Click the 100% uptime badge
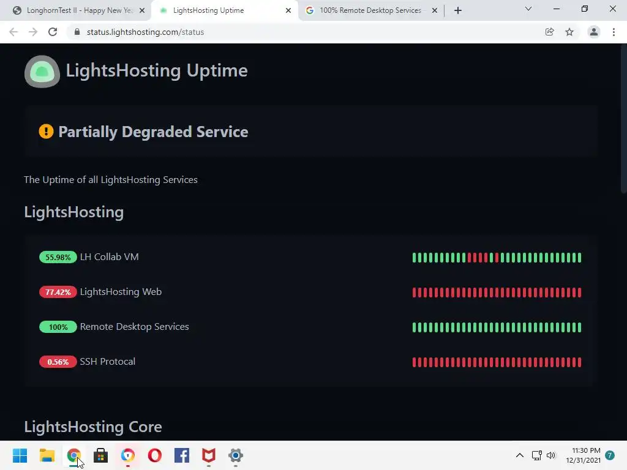This screenshot has width=627, height=470. click(x=58, y=327)
